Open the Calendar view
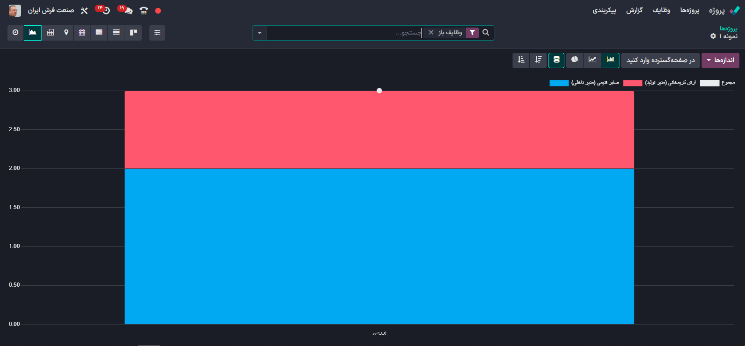The width and height of the screenshot is (745, 346). tap(82, 33)
